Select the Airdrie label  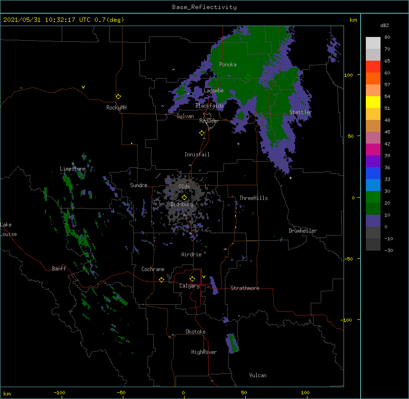(x=192, y=254)
